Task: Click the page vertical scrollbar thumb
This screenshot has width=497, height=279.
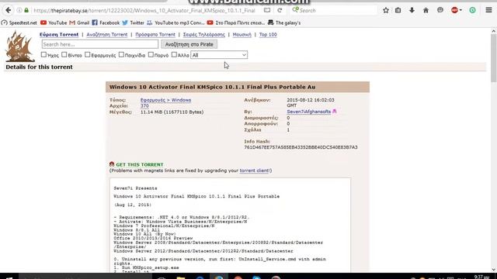Action: pyautogui.click(x=494, y=59)
